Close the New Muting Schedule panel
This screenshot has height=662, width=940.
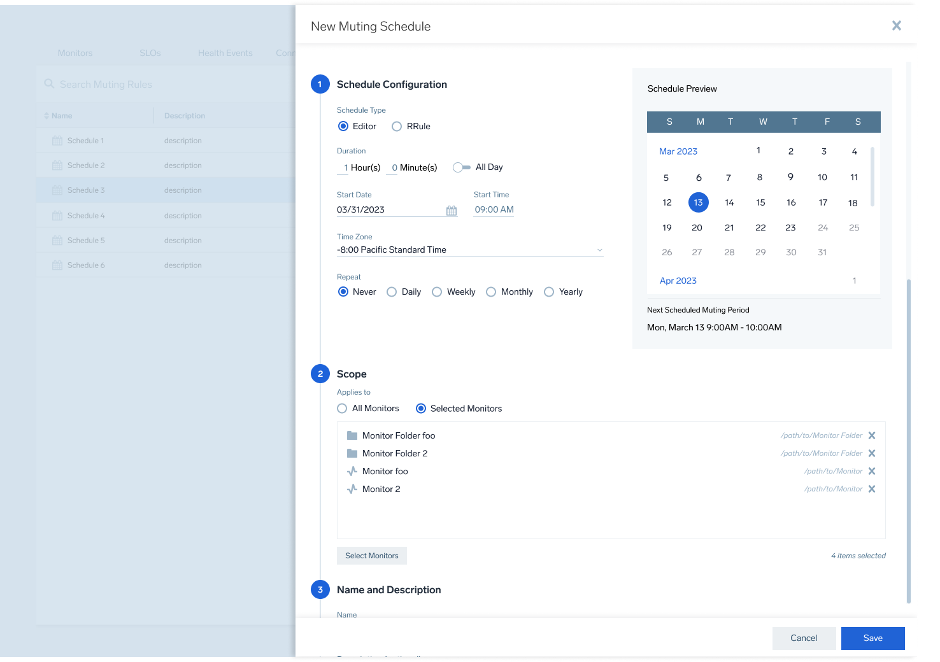[896, 26]
